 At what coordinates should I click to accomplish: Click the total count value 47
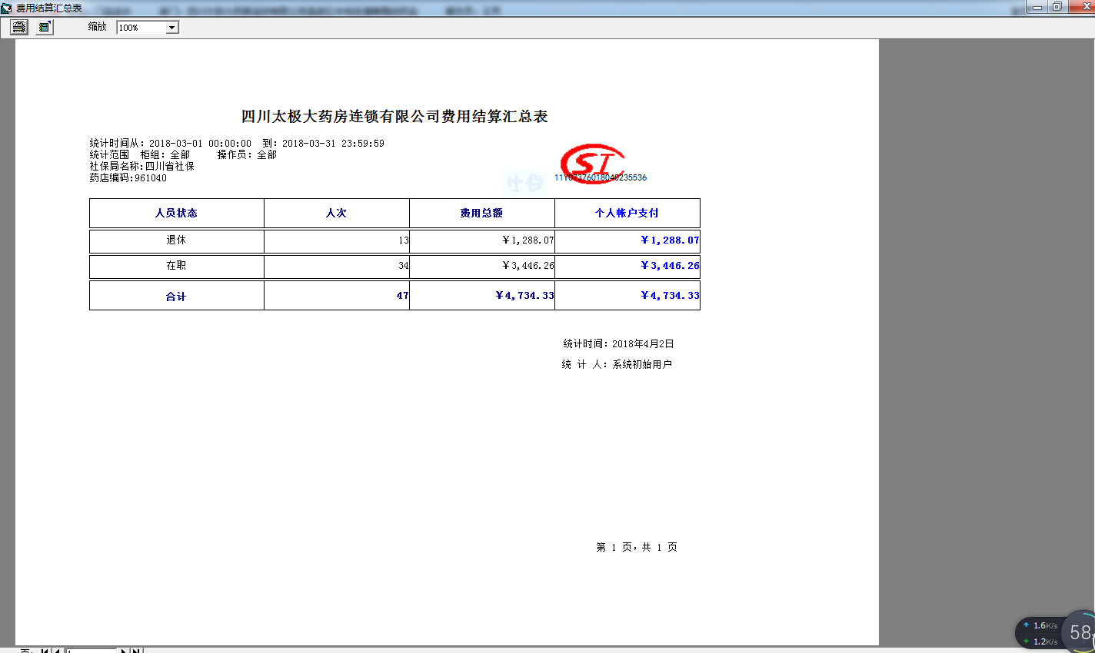pyautogui.click(x=403, y=296)
